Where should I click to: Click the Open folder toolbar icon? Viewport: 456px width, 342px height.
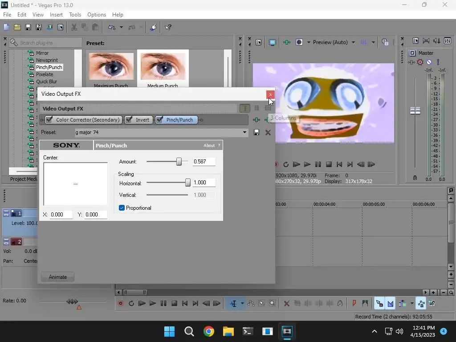coord(17,27)
